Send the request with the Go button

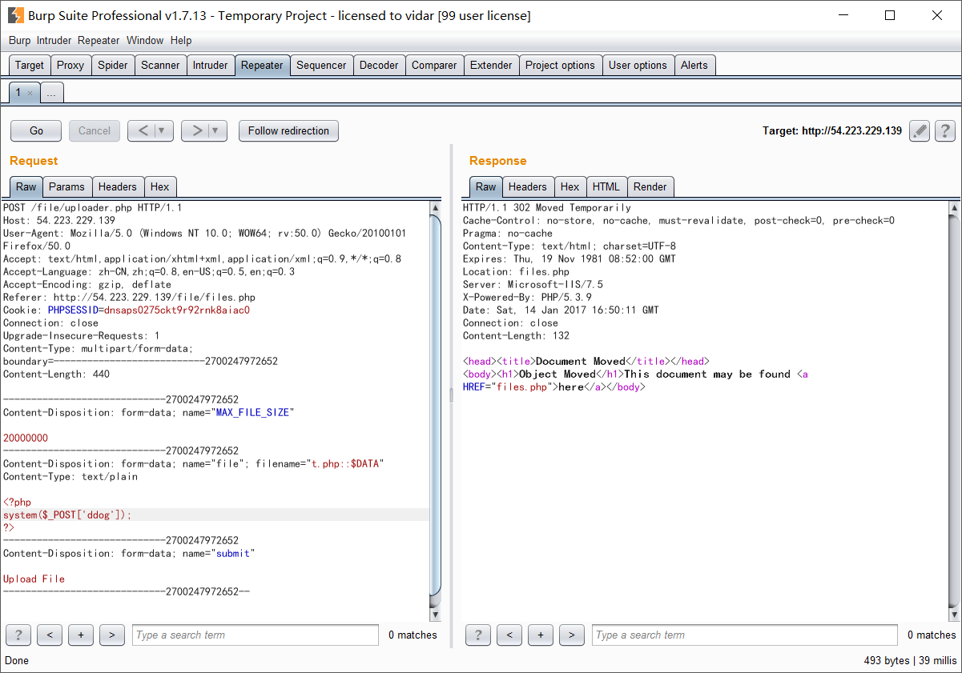[37, 130]
